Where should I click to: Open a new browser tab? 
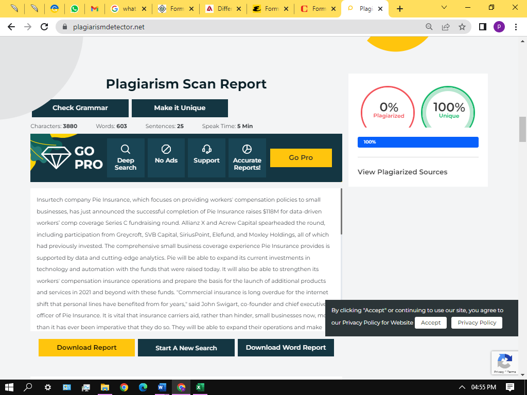[x=399, y=9]
